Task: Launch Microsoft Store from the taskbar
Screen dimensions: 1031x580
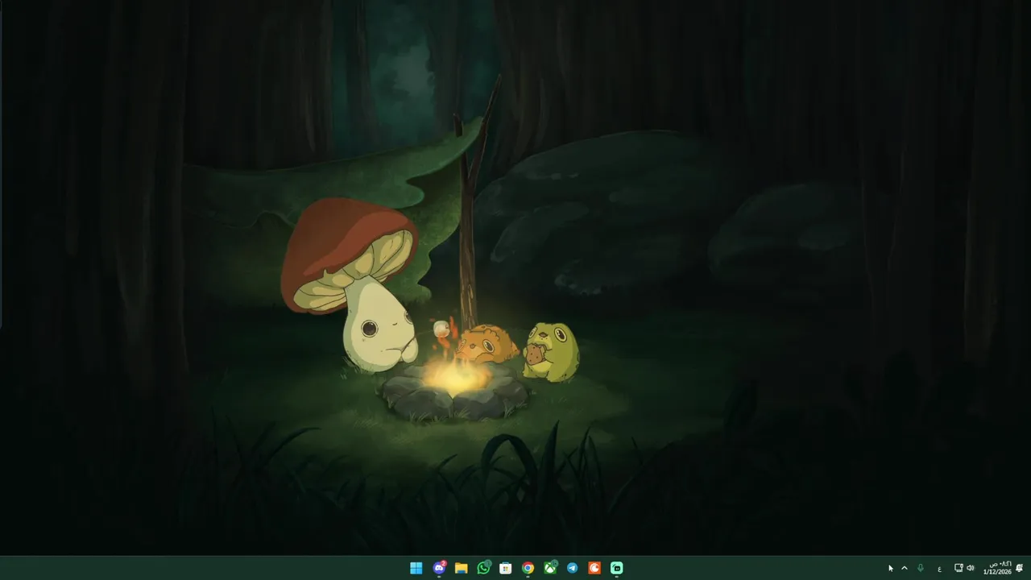Action: pos(506,568)
